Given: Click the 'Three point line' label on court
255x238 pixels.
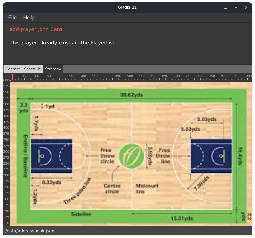Looking at the screenshot, I should [x=77, y=191].
